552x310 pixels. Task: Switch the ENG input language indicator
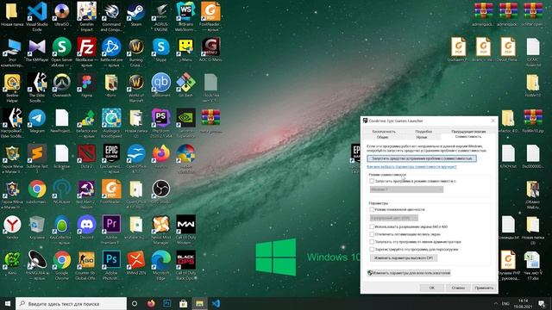click(505, 303)
